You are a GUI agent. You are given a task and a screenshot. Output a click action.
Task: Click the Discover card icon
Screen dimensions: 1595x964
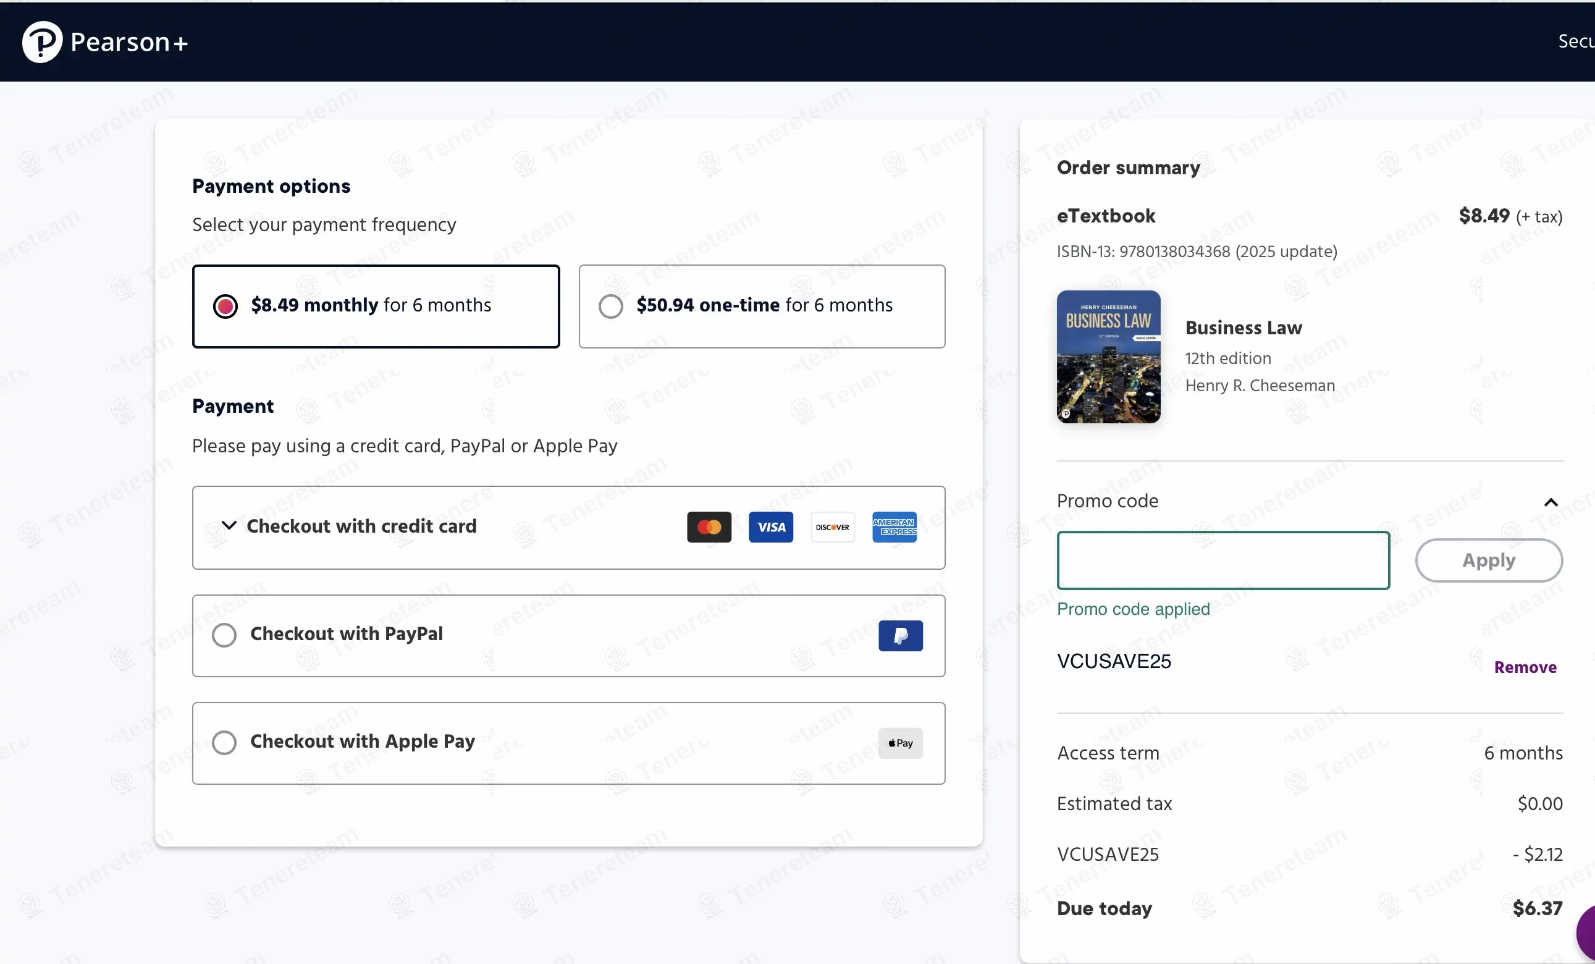(x=833, y=527)
